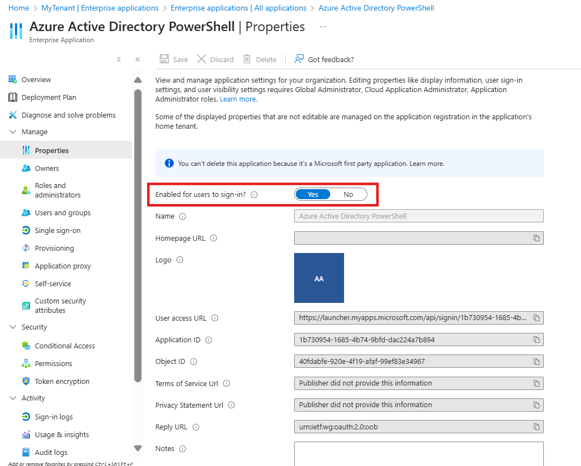
Task: Click inside the Notes text box
Action: pyautogui.click(x=419, y=453)
